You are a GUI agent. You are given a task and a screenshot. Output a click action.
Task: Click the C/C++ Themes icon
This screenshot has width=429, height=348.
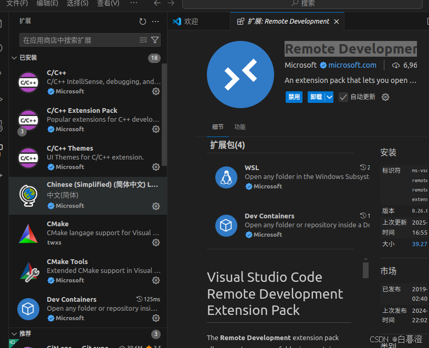[28, 158]
